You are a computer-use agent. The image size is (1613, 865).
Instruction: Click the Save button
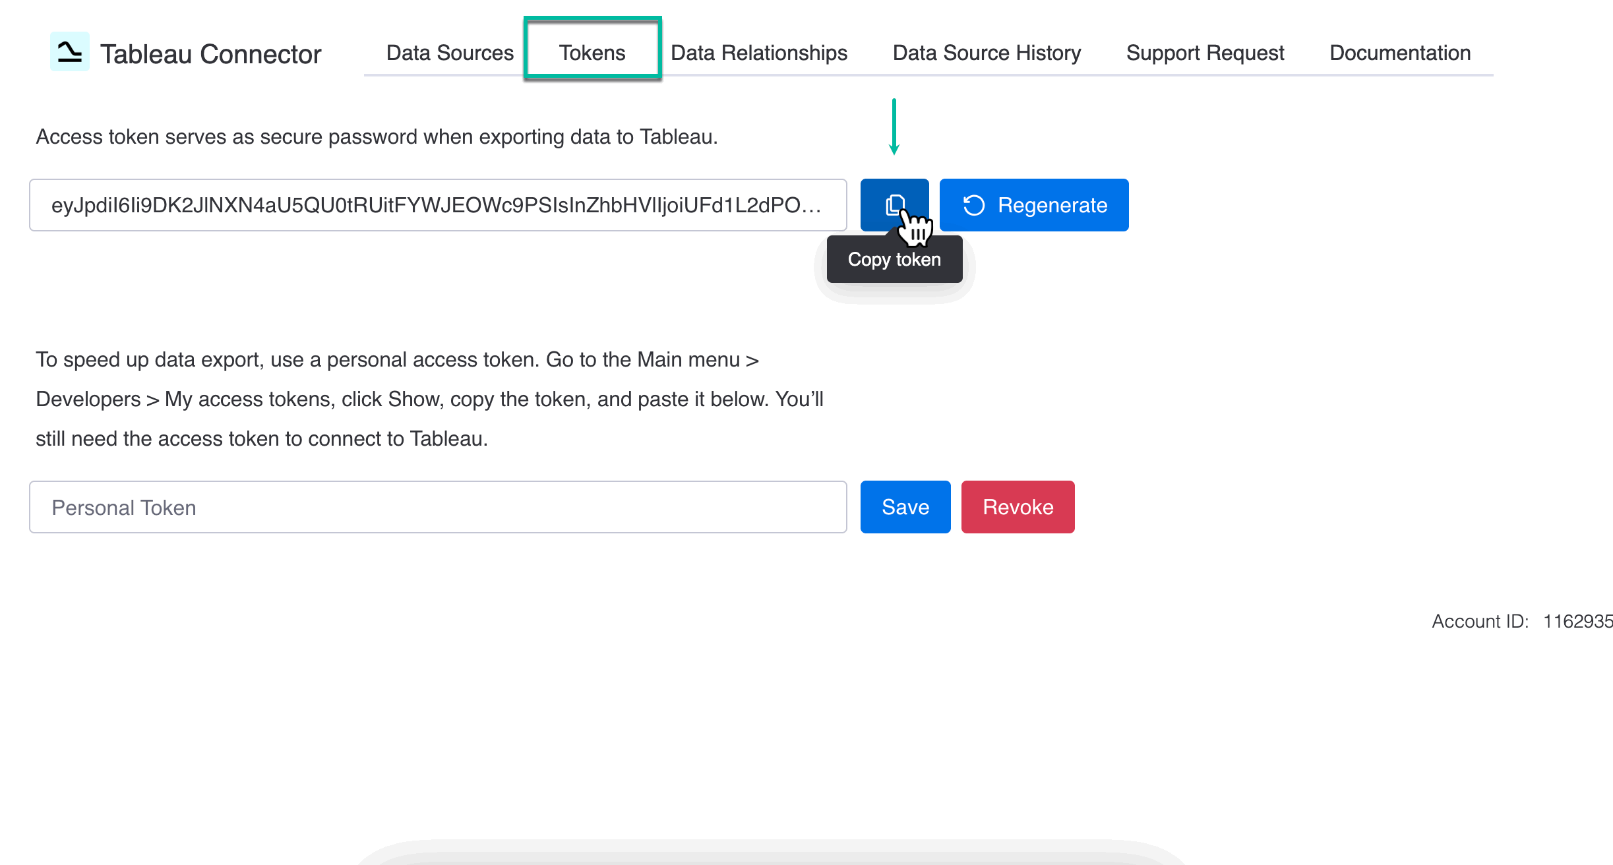[905, 507]
